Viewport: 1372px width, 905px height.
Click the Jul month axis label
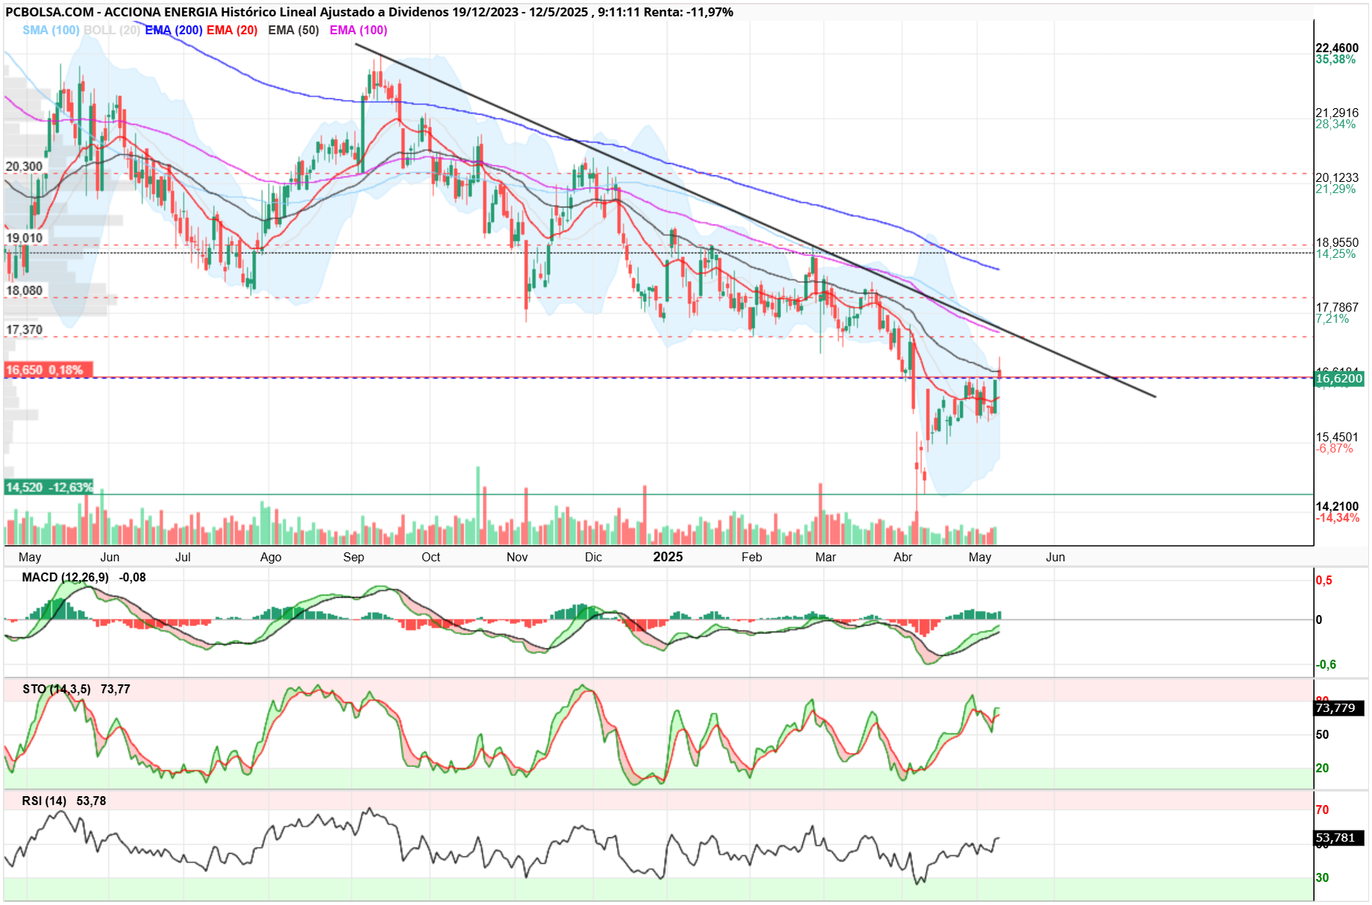tap(183, 557)
